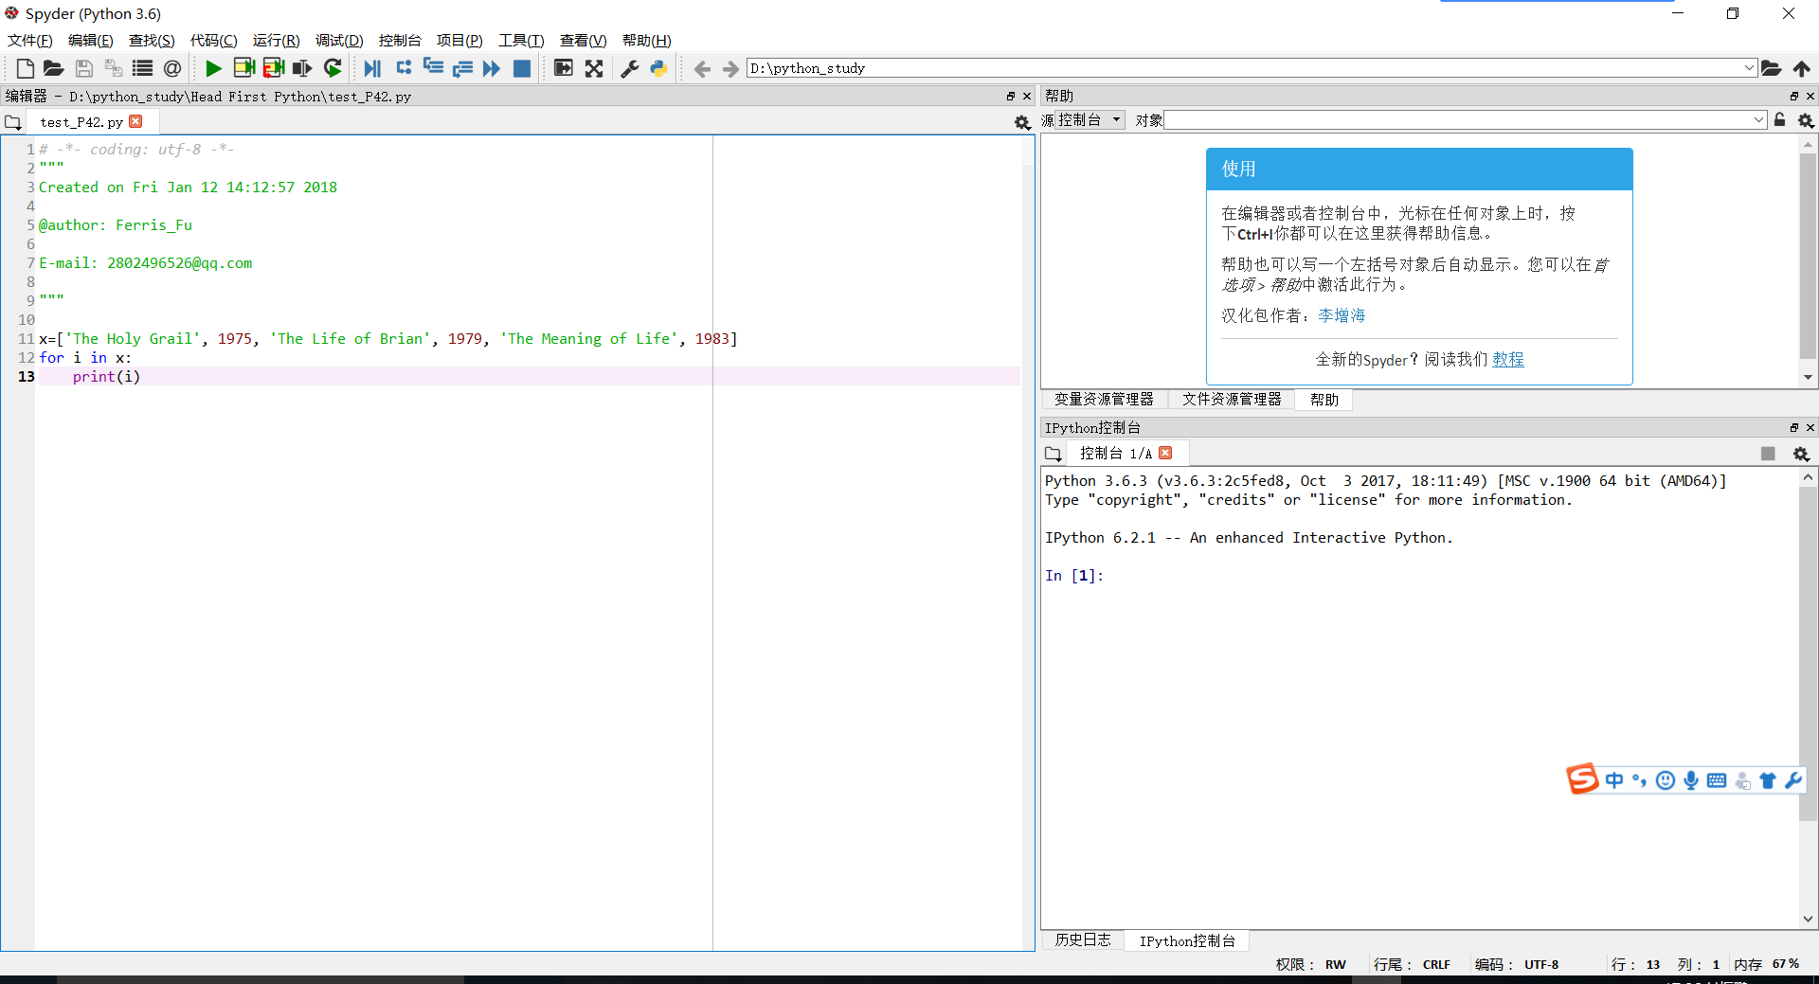1819x984 pixels.
Task: Go back to previous cursor location
Action: tap(702, 68)
